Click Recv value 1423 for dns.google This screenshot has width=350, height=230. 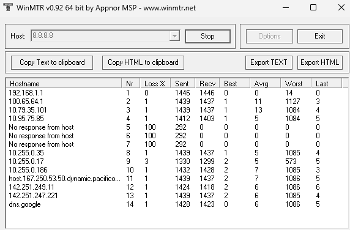pyautogui.click(x=207, y=204)
